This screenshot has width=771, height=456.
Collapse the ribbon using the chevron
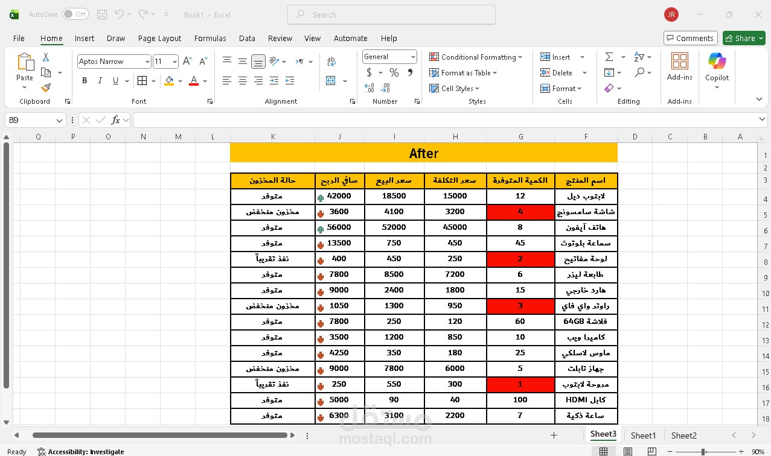(759, 100)
